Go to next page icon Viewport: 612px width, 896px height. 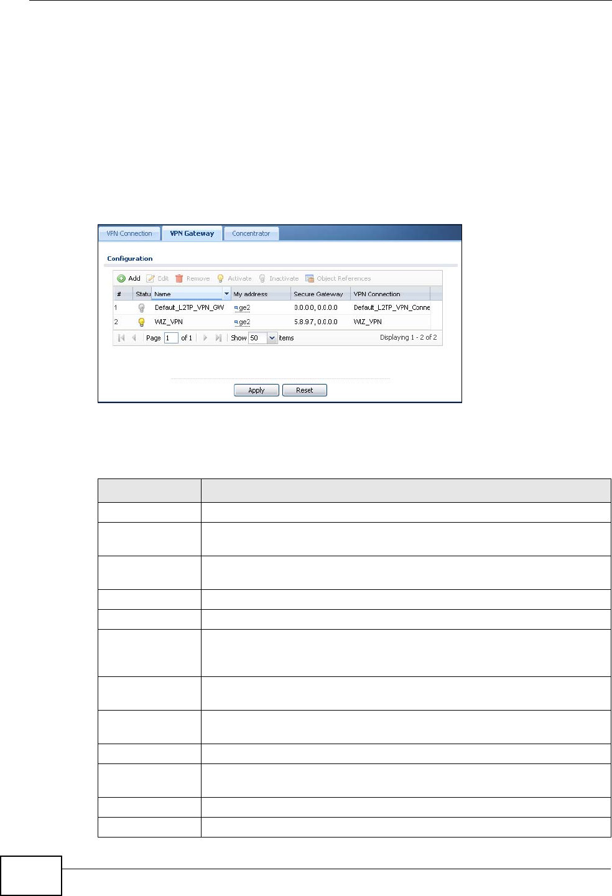point(205,338)
